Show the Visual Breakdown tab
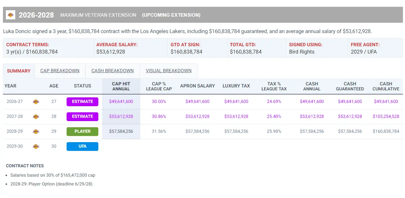The image size is (405, 198). pos(168,71)
